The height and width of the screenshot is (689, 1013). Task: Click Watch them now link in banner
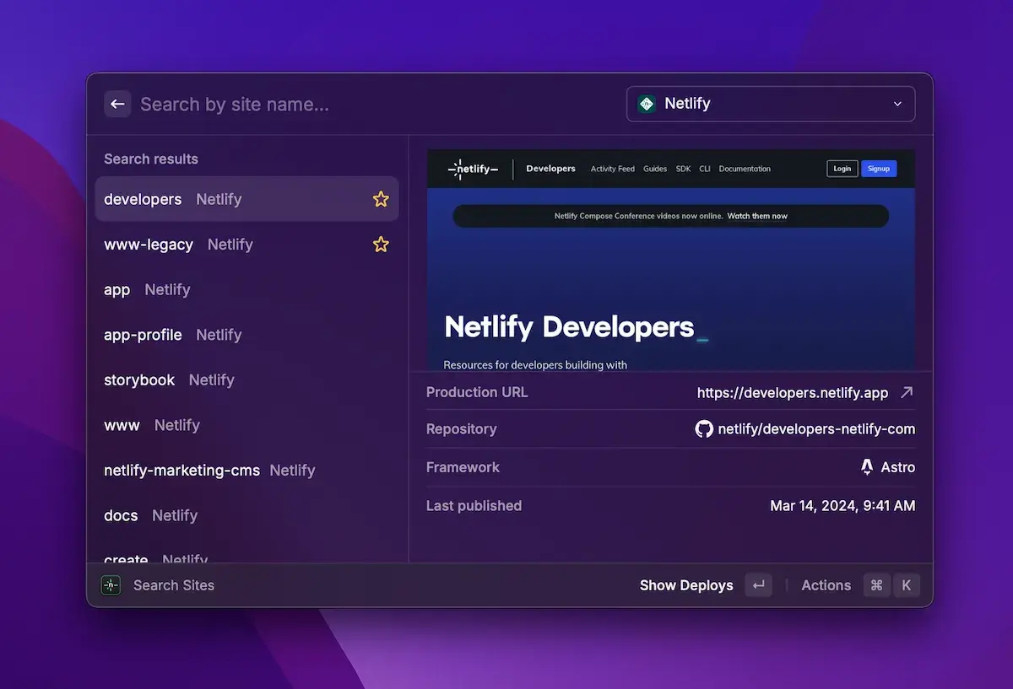pyautogui.click(x=757, y=216)
